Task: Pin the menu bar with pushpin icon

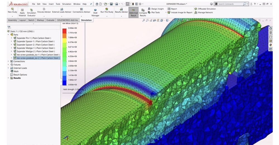Action: 91,4
